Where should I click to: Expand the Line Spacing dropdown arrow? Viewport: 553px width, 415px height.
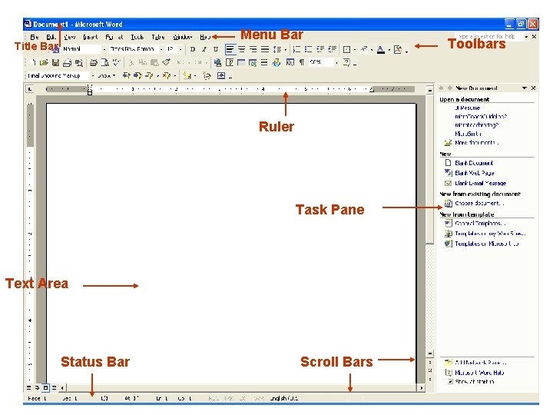click(x=285, y=50)
